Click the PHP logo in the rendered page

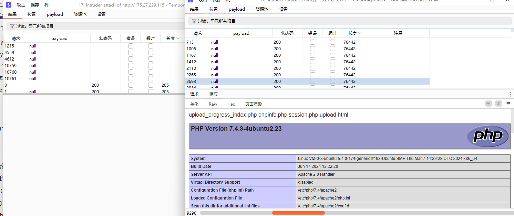tap(487, 136)
